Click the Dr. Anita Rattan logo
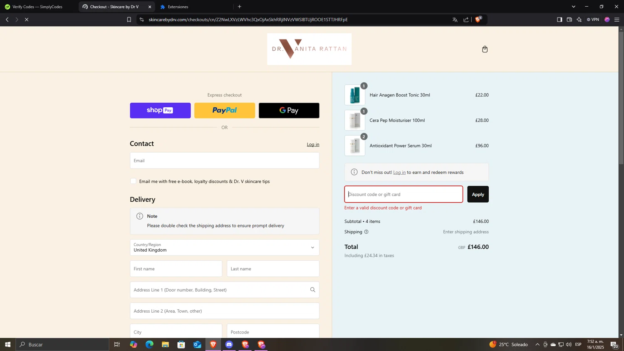 click(x=309, y=49)
